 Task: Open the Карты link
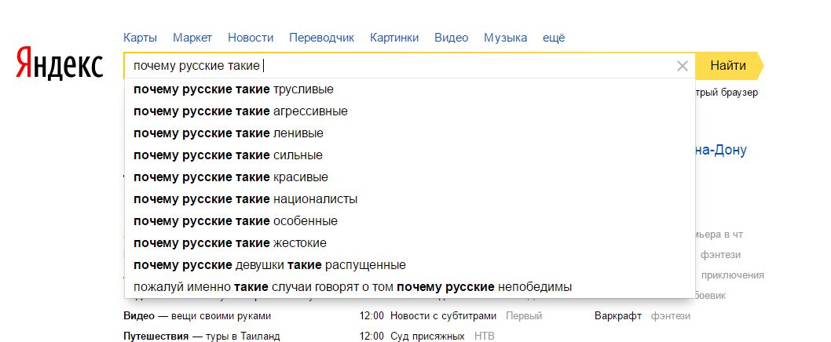click(x=140, y=38)
